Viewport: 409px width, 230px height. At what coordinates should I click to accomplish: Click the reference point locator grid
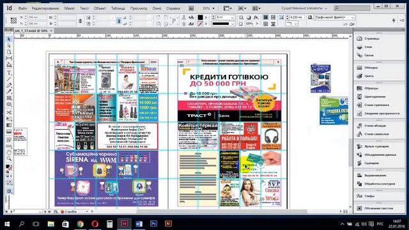[13, 20]
